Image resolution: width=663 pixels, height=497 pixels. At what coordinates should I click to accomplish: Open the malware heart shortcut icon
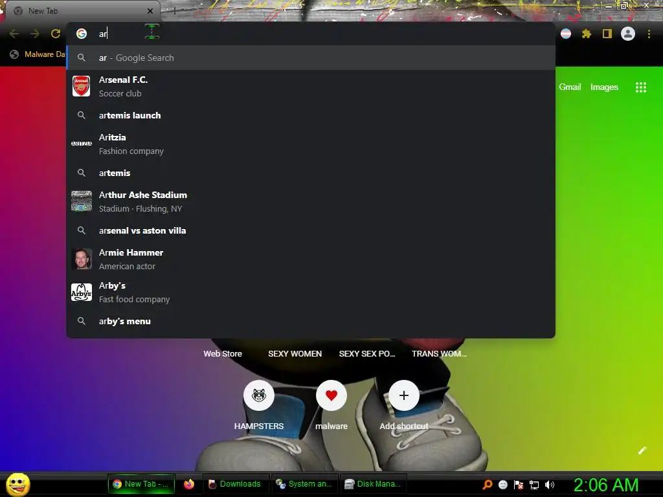tap(331, 395)
